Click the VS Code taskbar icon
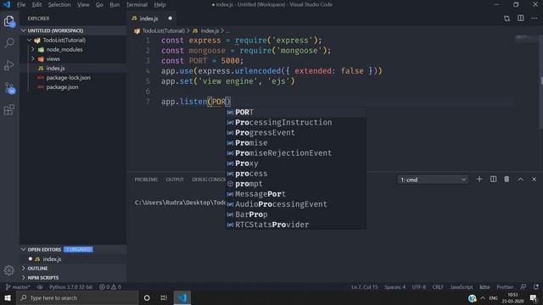Screen dimensions: 543x305 coord(182,297)
